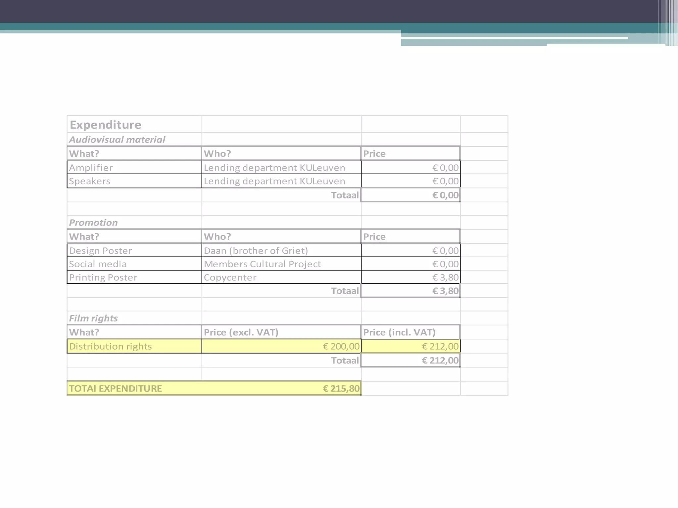Click the Design Poster cell
Screen dimensions: 678x508
[101, 251]
